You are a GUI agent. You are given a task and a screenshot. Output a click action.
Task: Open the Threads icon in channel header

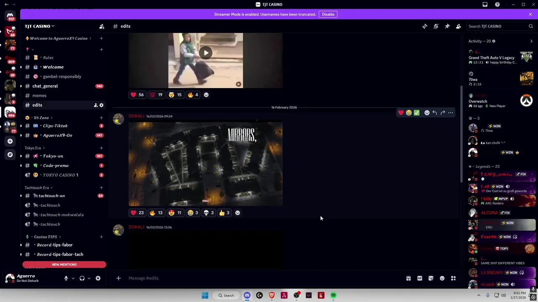(x=425, y=26)
